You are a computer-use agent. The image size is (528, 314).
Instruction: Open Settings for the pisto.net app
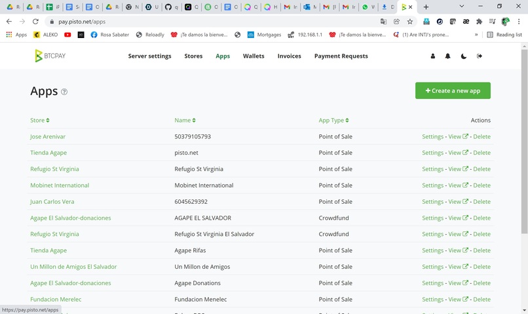point(433,153)
